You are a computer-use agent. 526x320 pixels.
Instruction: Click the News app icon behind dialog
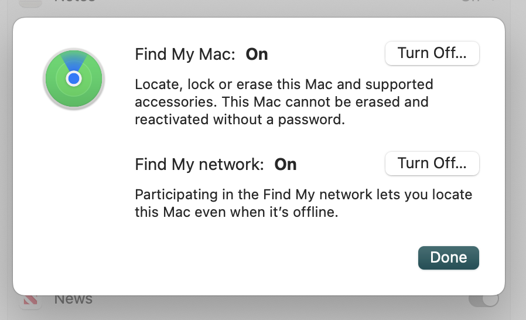pos(30,301)
